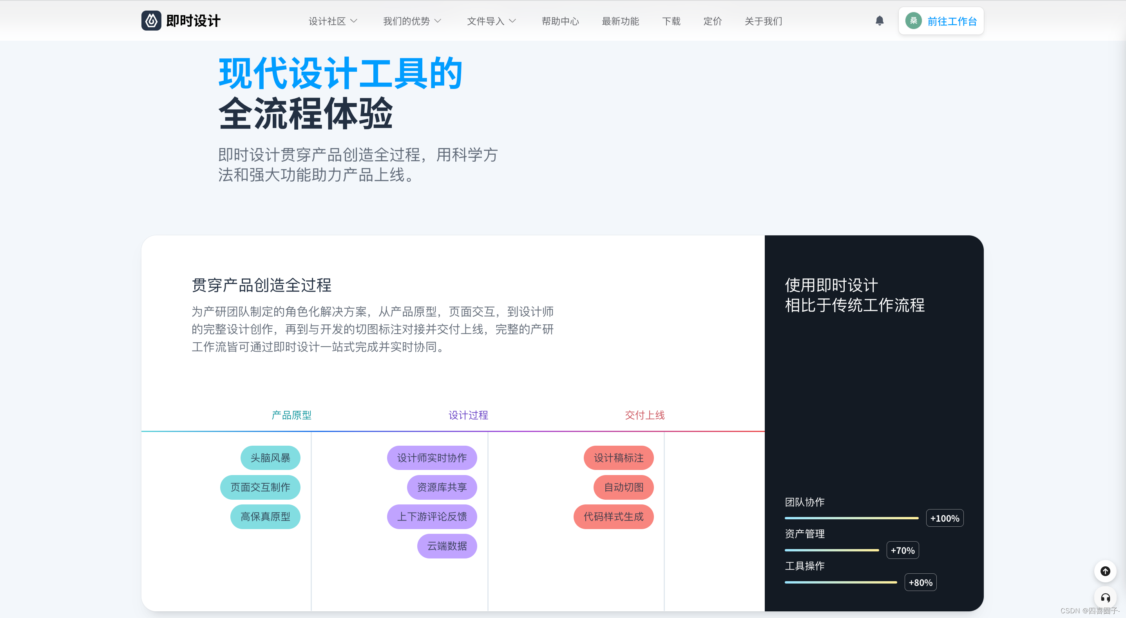Image resolution: width=1126 pixels, height=618 pixels.
Task: Click the 工具操作 label
Action: pyautogui.click(x=804, y=566)
